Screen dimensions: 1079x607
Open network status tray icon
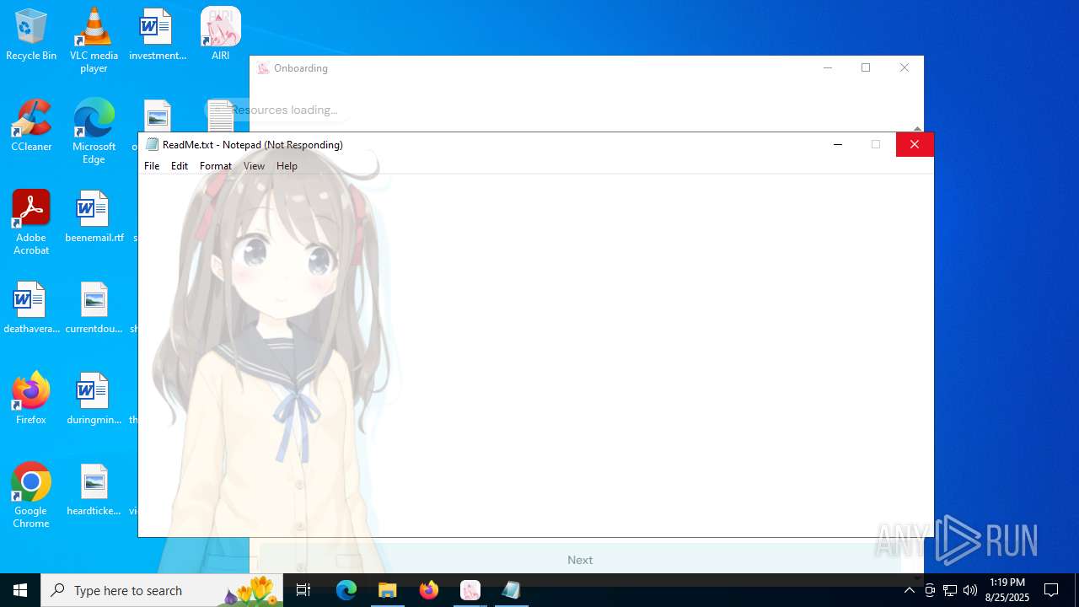tap(950, 590)
